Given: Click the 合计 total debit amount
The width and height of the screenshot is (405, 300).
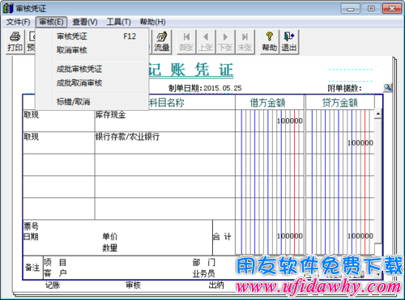Looking at the screenshot, I should pyautogui.click(x=290, y=236).
